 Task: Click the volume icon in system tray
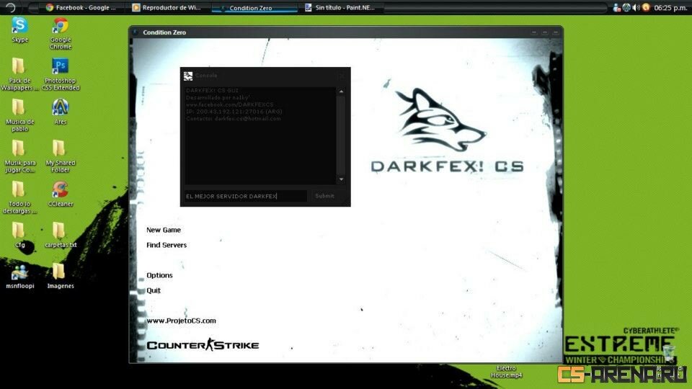pos(636,7)
